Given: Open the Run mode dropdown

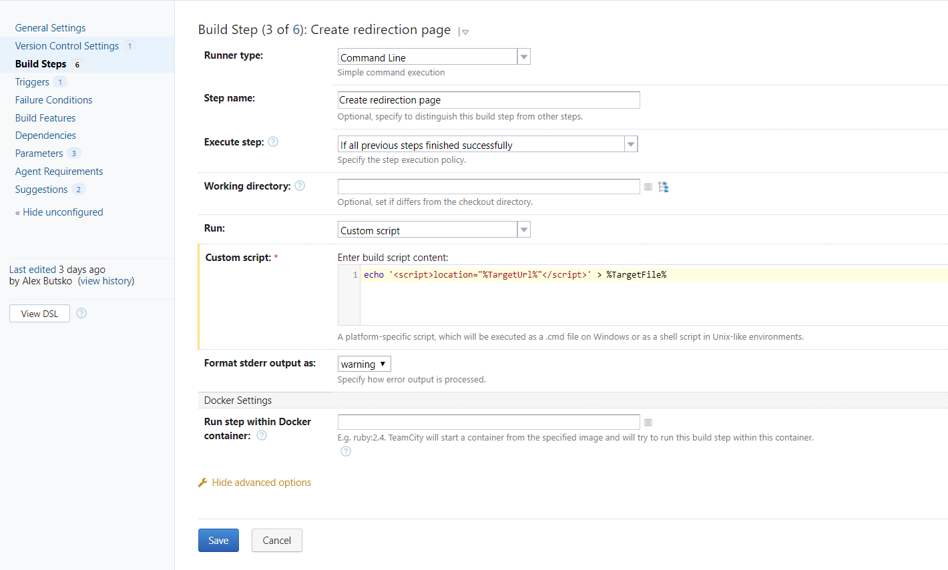Looking at the screenshot, I should click(434, 230).
